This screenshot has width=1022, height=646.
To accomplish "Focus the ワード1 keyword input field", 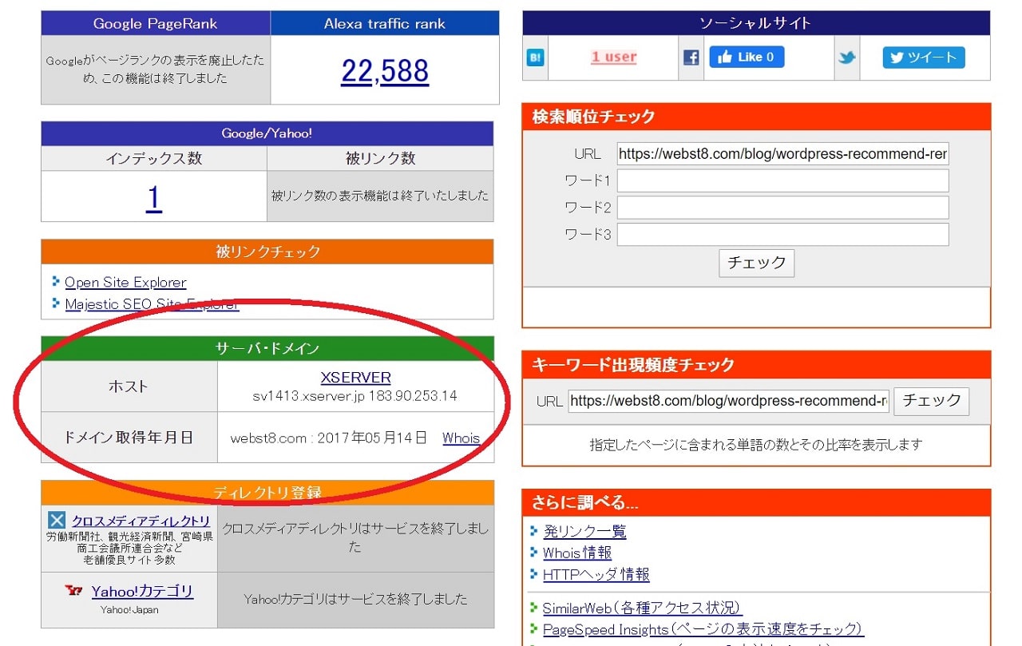I will pos(782,180).
